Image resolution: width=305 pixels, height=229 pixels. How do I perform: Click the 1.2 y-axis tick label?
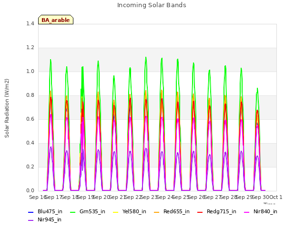click(x=30, y=47)
